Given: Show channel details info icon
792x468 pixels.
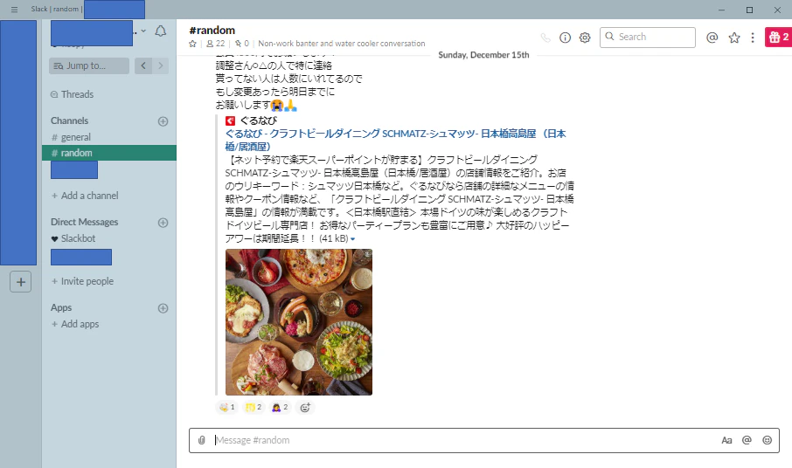Looking at the screenshot, I should tap(566, 38).
